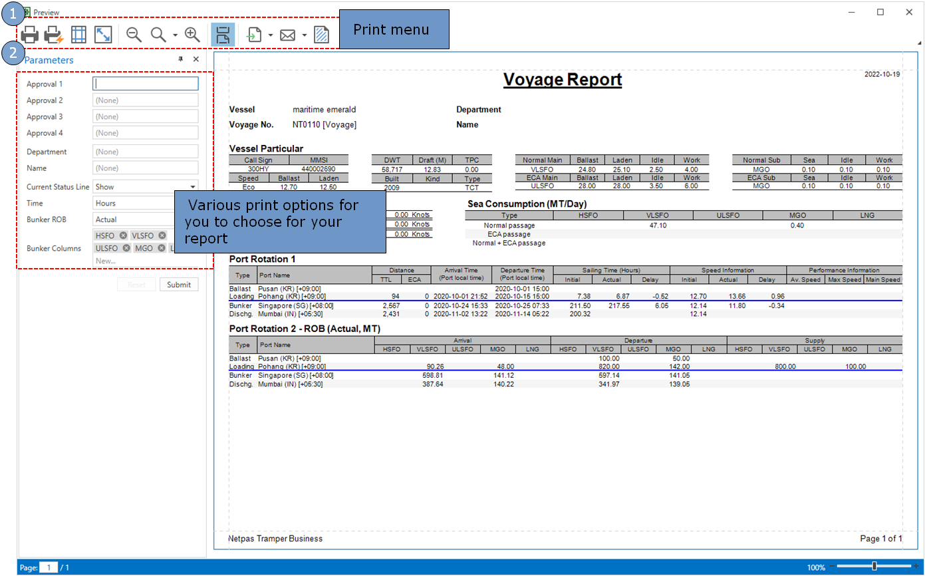This screenshot has width=925, height=576.
Task: Remove the HSFO tag from Bunker Columns
Action: point(123,235)
